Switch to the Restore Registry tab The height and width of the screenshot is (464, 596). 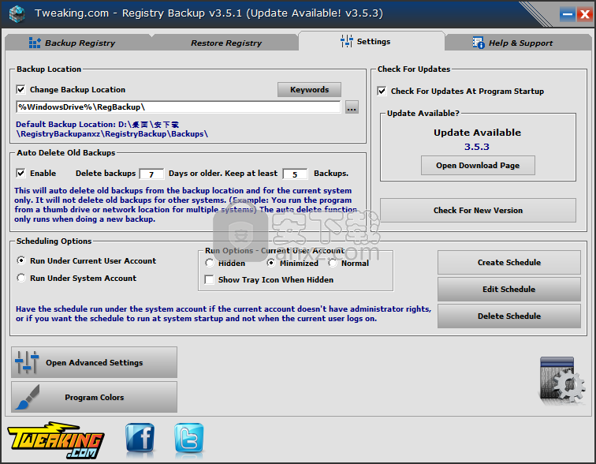tap(225, 43)
